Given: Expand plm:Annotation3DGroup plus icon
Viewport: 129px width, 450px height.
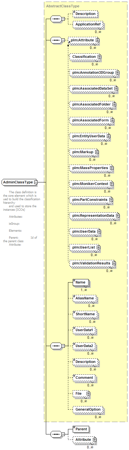Looking at the screenshot, I should click(x=117, y=73).
